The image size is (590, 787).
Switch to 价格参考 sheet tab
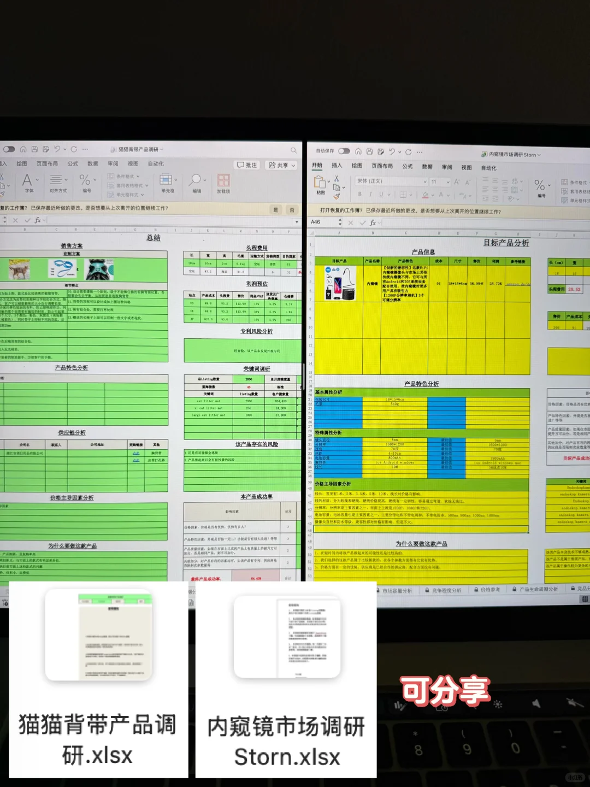[x=487, y=590]
